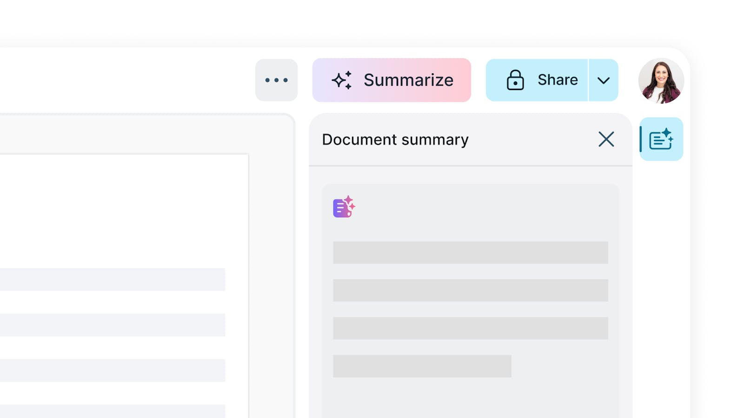Click first text line in document page
The image size is (744, 418).
click(113, 280)
